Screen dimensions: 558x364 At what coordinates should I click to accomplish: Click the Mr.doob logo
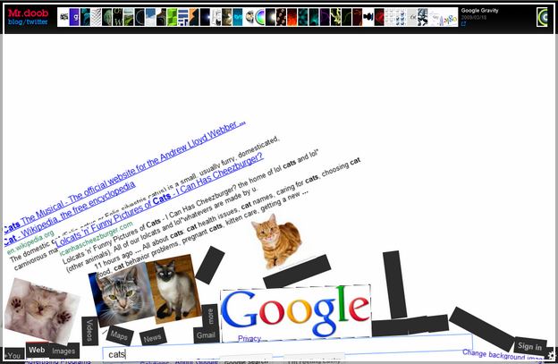pos(28,13)
